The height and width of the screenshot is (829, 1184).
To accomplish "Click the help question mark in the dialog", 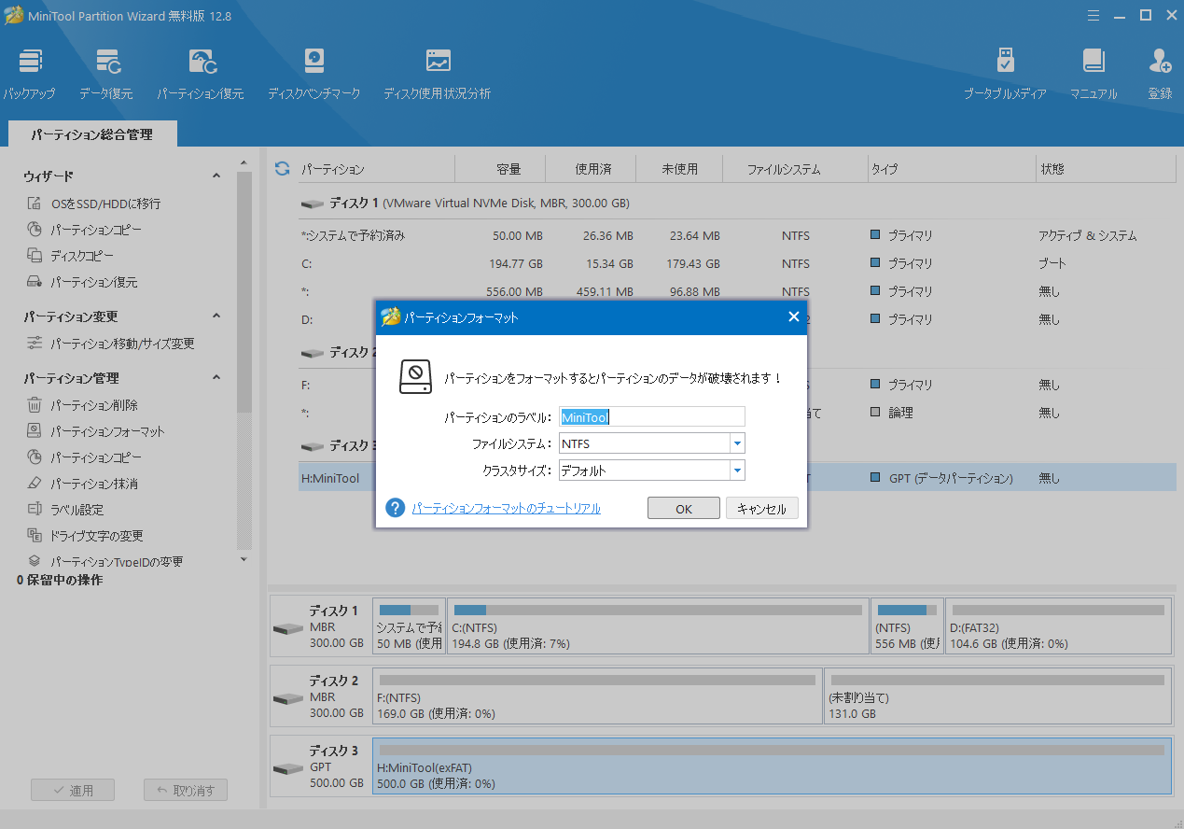I will point(395,508).
